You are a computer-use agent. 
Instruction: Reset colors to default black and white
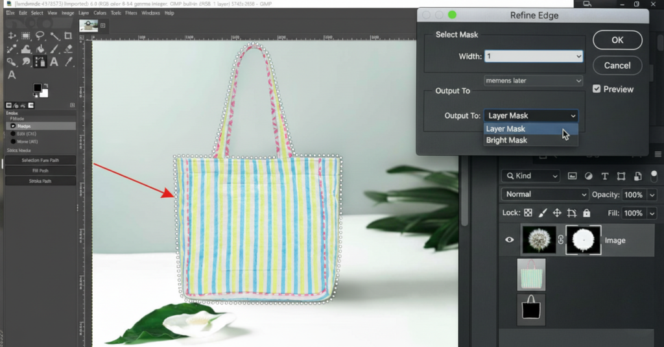click(x=36, y=95)
